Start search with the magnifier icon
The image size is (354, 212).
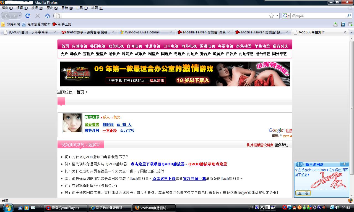349,16
